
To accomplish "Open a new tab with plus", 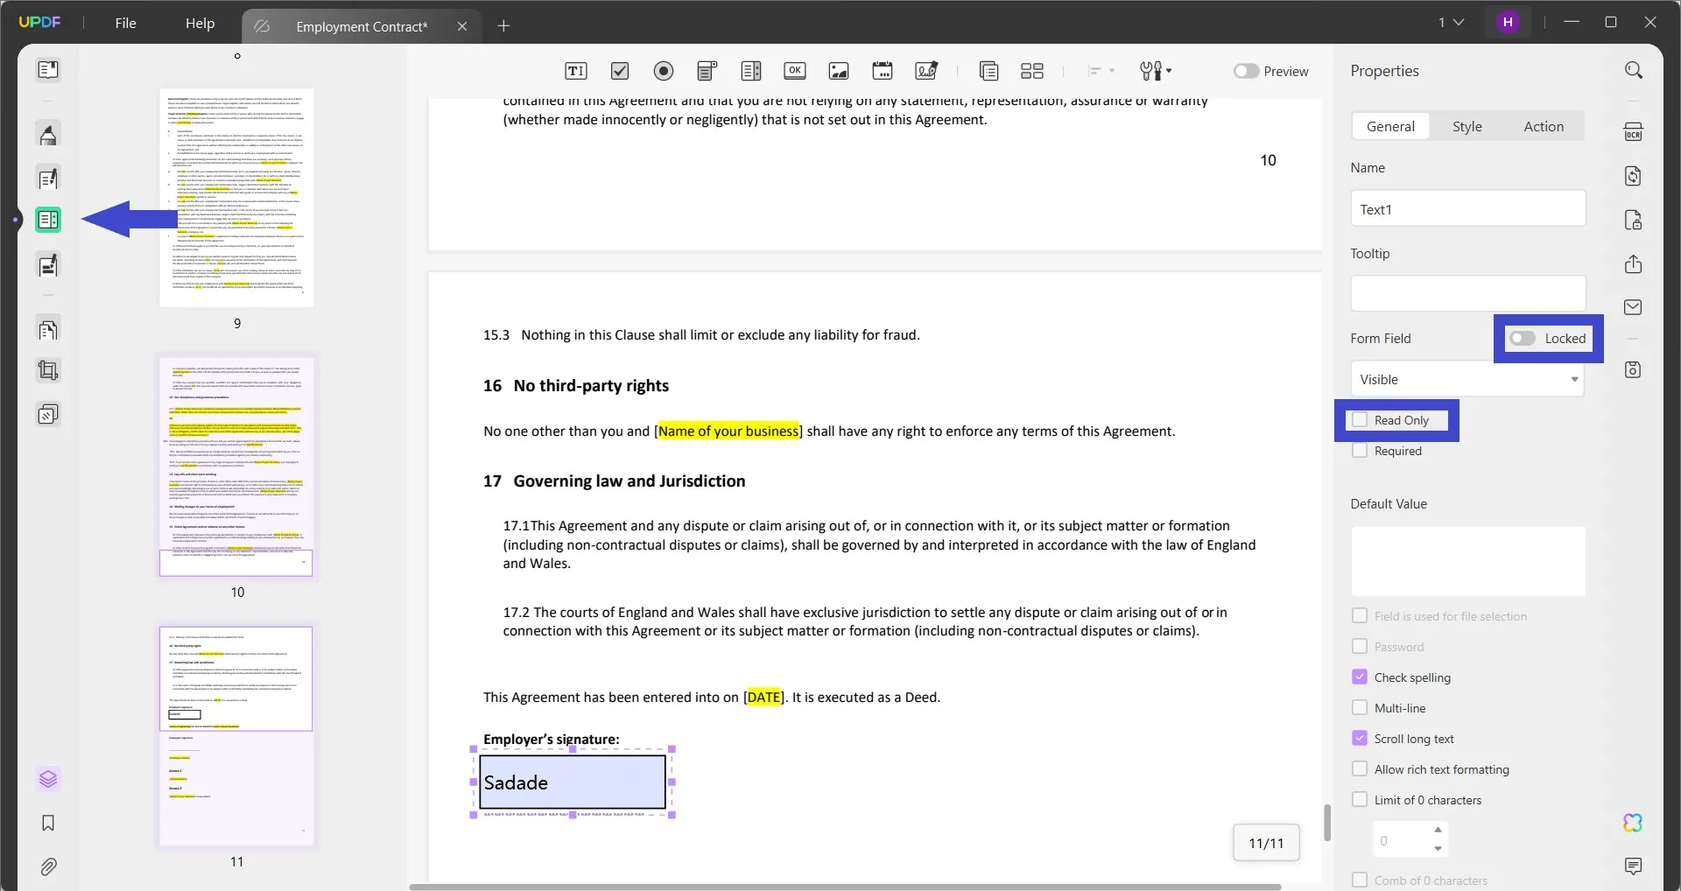I will pyautogui.click(x=503, y=26).
